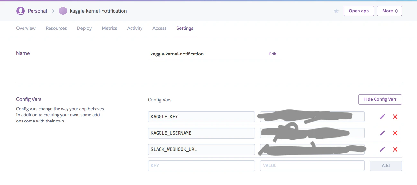Delete the SLACK_WEBHOOK_URL config var
This screenshot has width=417, height=185.
coord(395,149)
